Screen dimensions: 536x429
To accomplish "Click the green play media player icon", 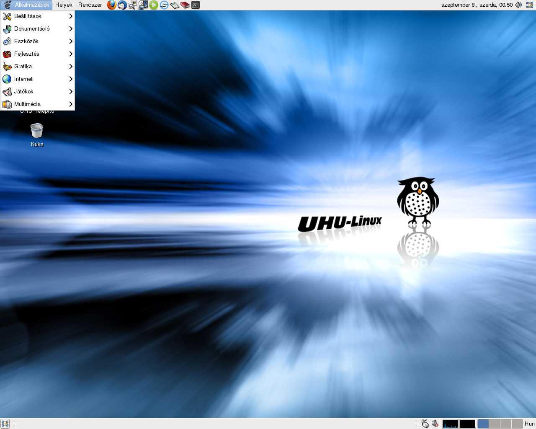I will tap(154, 5).
